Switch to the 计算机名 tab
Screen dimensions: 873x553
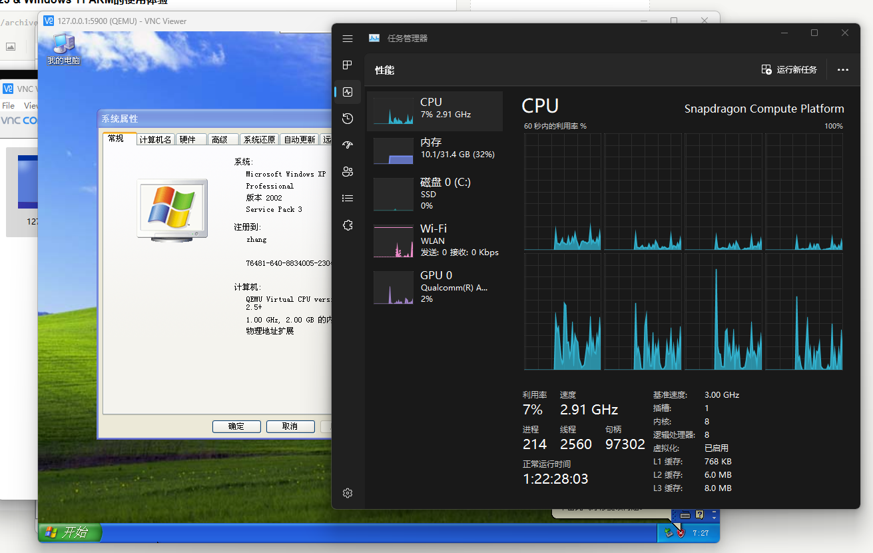pyautogui.click(x=155, y=140)
